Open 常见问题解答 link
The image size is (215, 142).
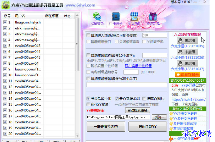coord(183,129)
